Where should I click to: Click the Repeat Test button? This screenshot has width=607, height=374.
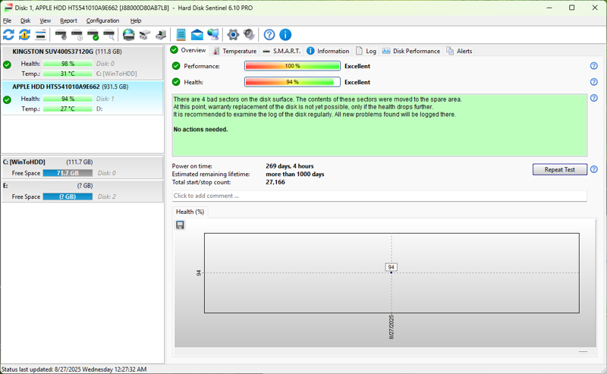click(x=559, y=169)
